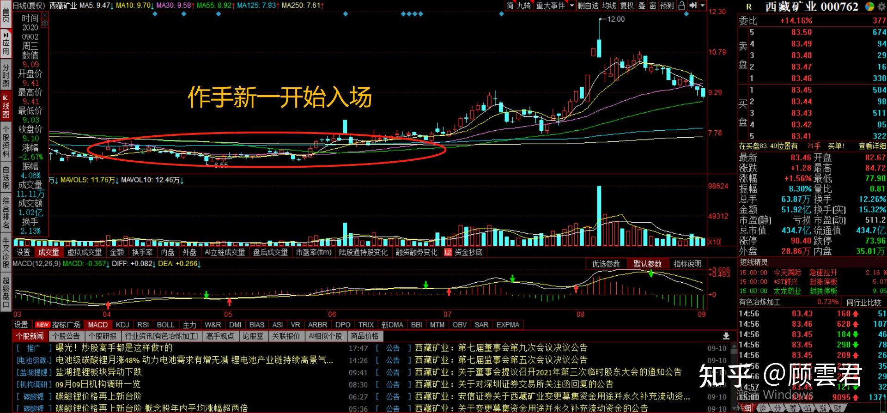Image resolution: width=887 pixels, height=413 pixels.
Task: Open news 盐湖提锂板块异动下跌
Action: click(x=99, y=372)
